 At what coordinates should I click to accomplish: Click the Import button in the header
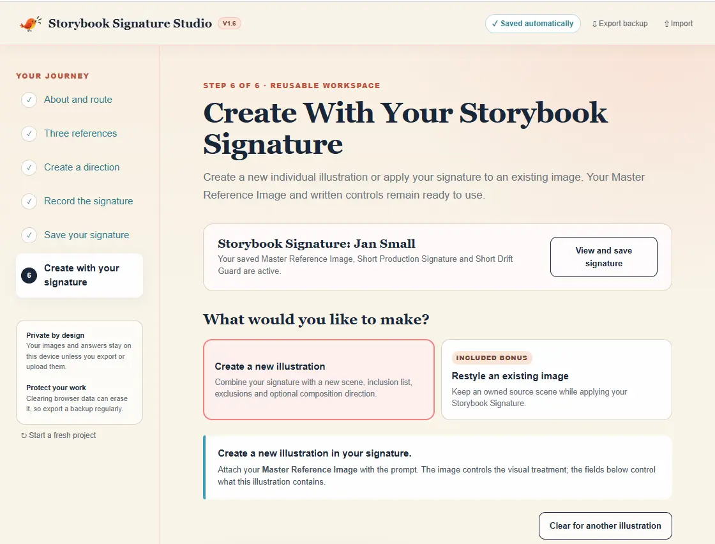[679, 24]
